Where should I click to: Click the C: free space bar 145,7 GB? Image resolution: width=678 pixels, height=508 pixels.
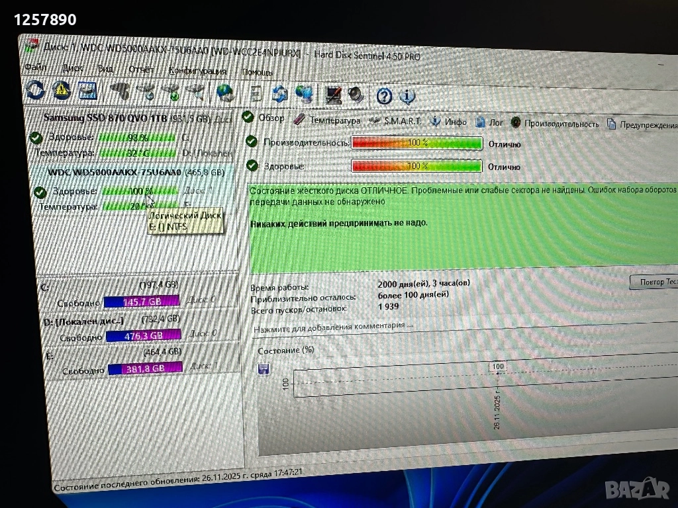click(x=142, y=301)
